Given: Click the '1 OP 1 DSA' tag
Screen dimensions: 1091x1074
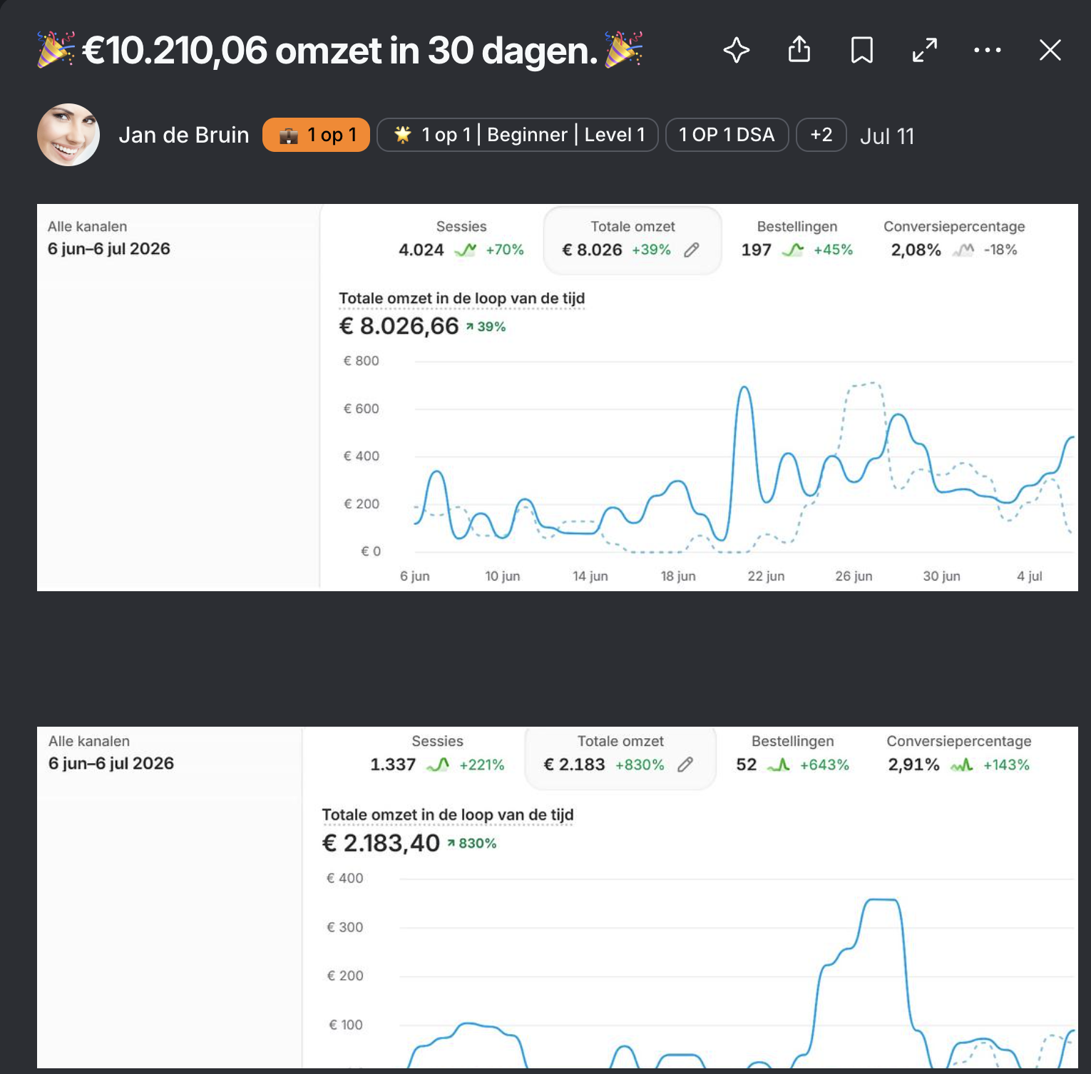Looking at the screenshot, I should point(727,135).
